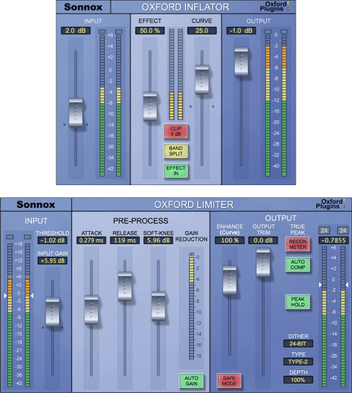Enable SAFE MODE in the Limiter

(x=229, y=381)
